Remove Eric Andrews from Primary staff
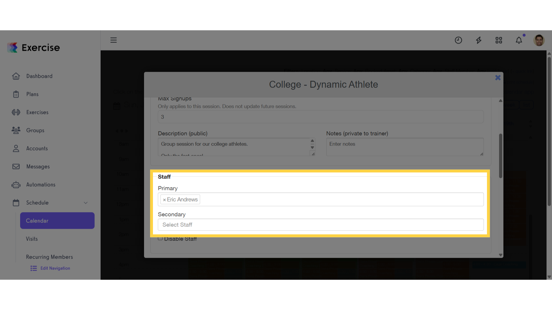Screen dimensions: 552x310 164,200
